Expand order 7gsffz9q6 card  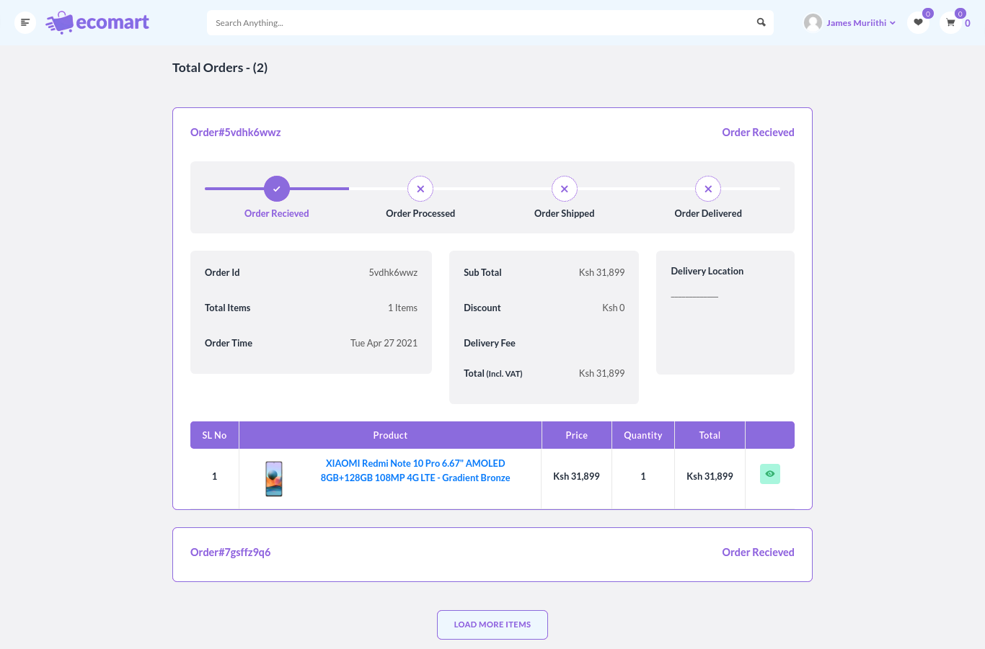492,555
